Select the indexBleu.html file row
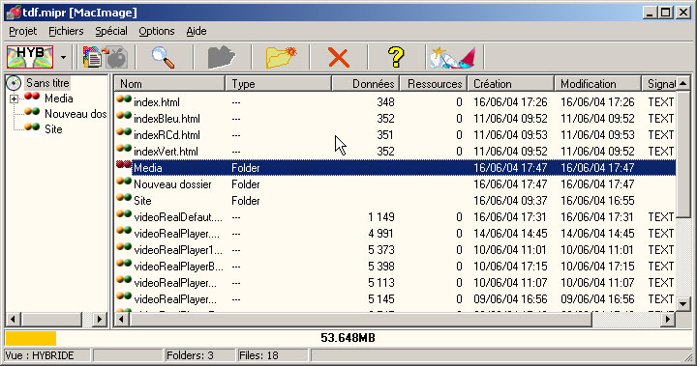This screenshot has width=697, height=366. [396, 119]
